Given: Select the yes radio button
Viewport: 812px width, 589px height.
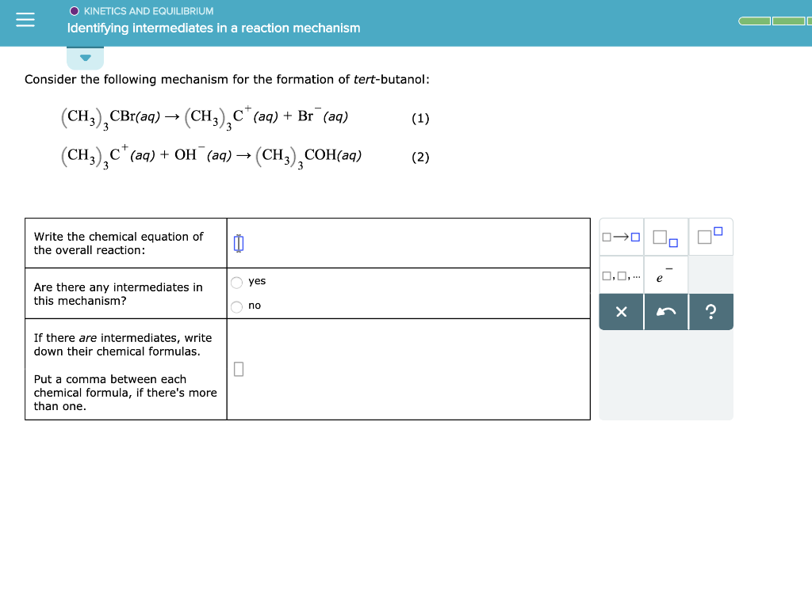Looking at the screenshot, I should (x=237, y=281).
